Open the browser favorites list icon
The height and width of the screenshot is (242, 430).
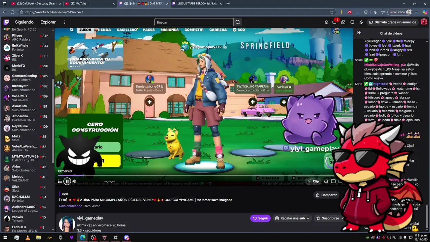[x=383, y=12]
